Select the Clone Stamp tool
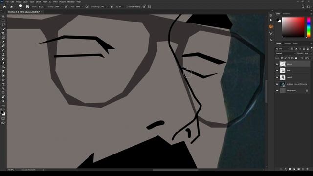This screenshot has width=313, height=176. point(3,54)
